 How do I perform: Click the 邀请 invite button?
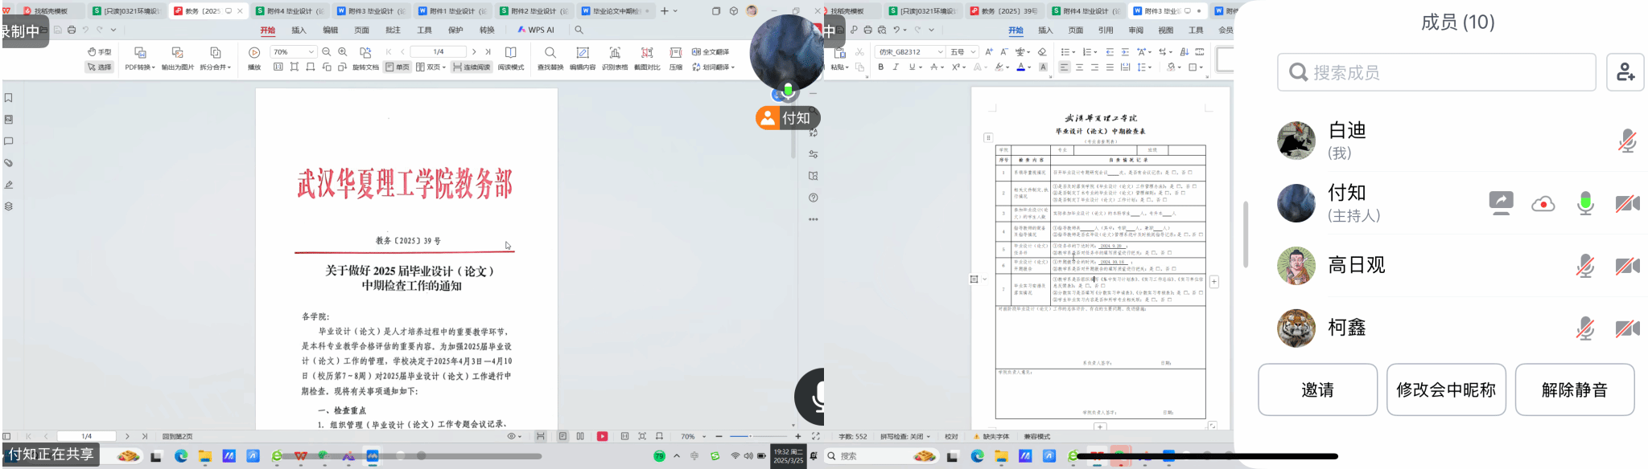coord(1317,389)
